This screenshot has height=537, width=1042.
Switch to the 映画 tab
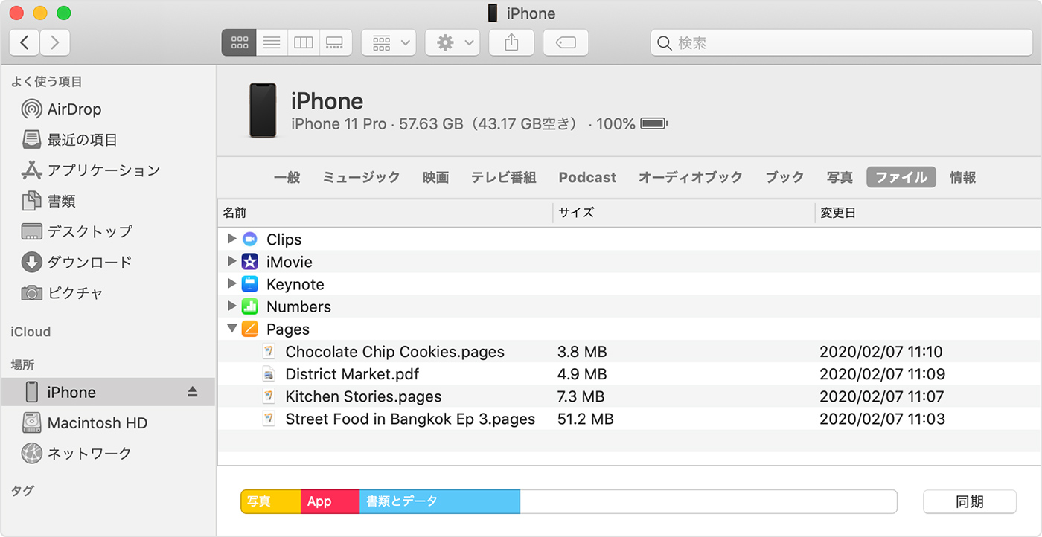[435, 177]
